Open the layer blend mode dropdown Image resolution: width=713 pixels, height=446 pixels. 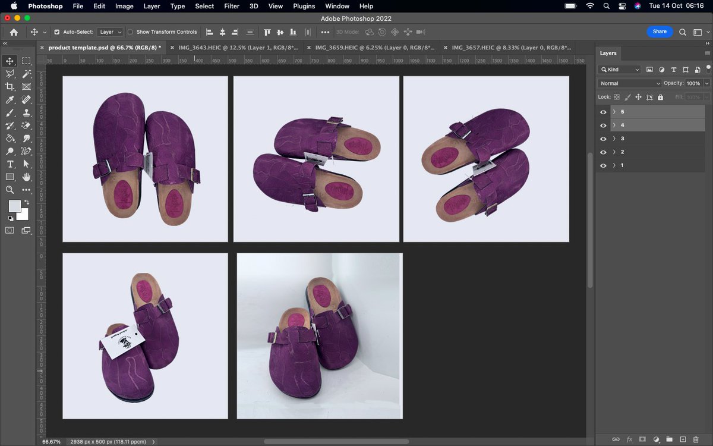point(630,83)
